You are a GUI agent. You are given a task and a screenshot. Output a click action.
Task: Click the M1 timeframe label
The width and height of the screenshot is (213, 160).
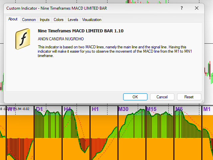[x=207, y=109]
